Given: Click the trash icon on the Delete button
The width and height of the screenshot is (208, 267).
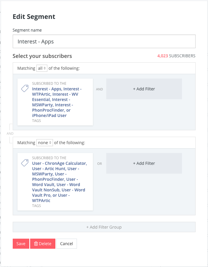Looking at the screenshot, I should (36, 244).
